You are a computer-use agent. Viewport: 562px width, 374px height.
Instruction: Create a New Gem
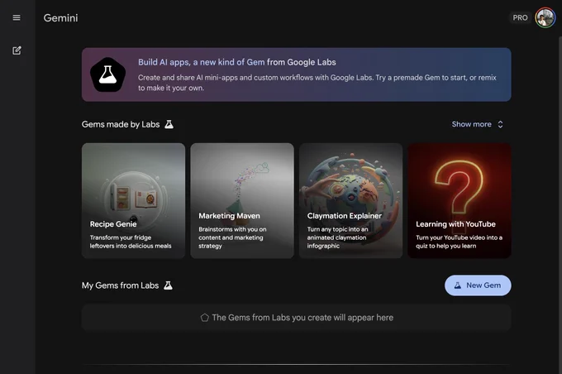coord(478,285)
